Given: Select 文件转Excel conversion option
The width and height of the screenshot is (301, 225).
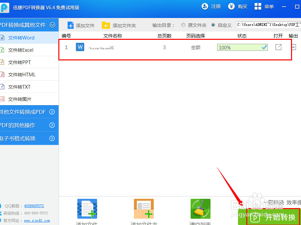Looking at the screenshot, I should 29,50.
